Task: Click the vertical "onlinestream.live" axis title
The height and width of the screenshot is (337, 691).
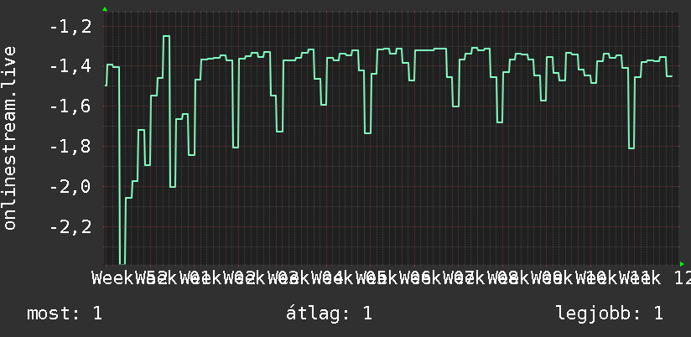Action: (x=9, y=137)
